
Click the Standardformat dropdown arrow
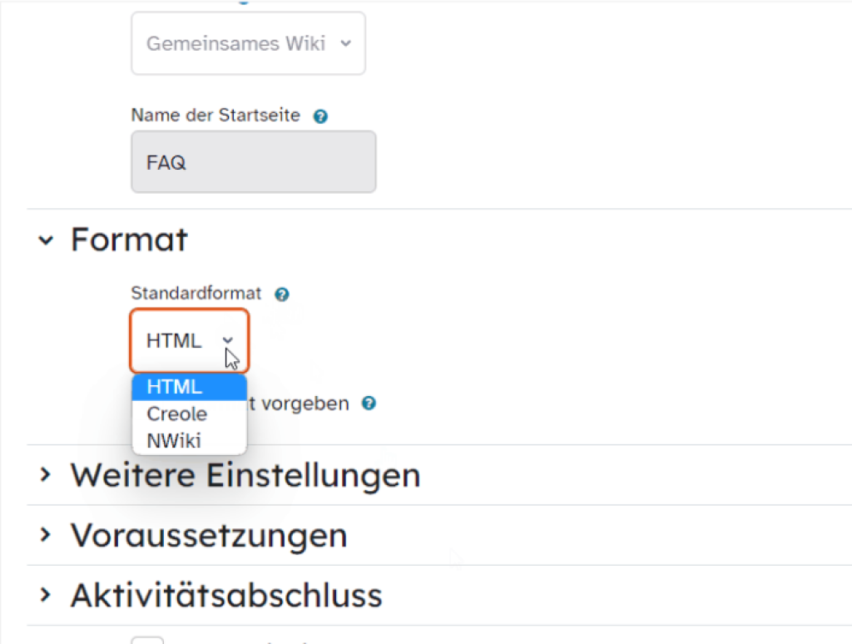[x=226, y=340]
